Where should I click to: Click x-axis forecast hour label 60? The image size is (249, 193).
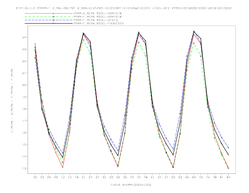[x=173, y=177]
